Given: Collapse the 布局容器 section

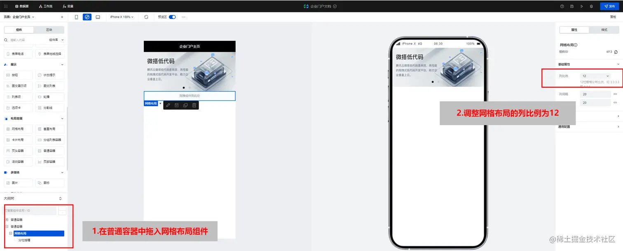Looking at the screenshot, I should 62,119.
